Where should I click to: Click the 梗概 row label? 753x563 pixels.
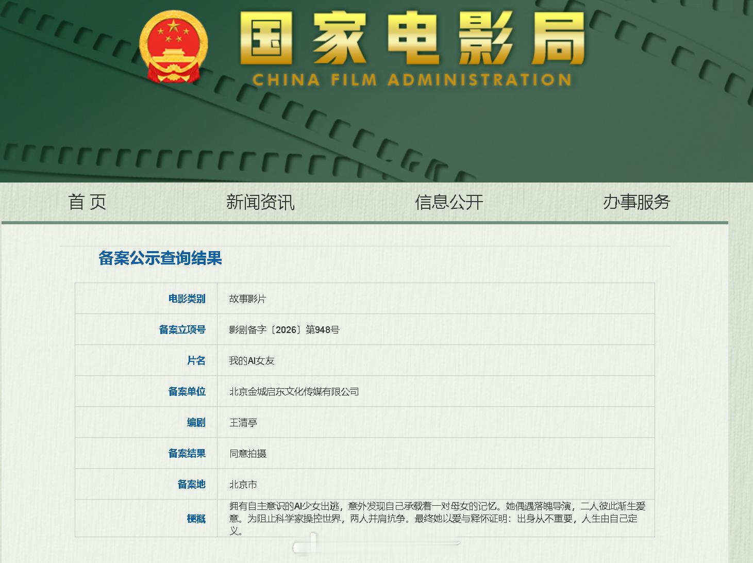[x=196, y=519]
